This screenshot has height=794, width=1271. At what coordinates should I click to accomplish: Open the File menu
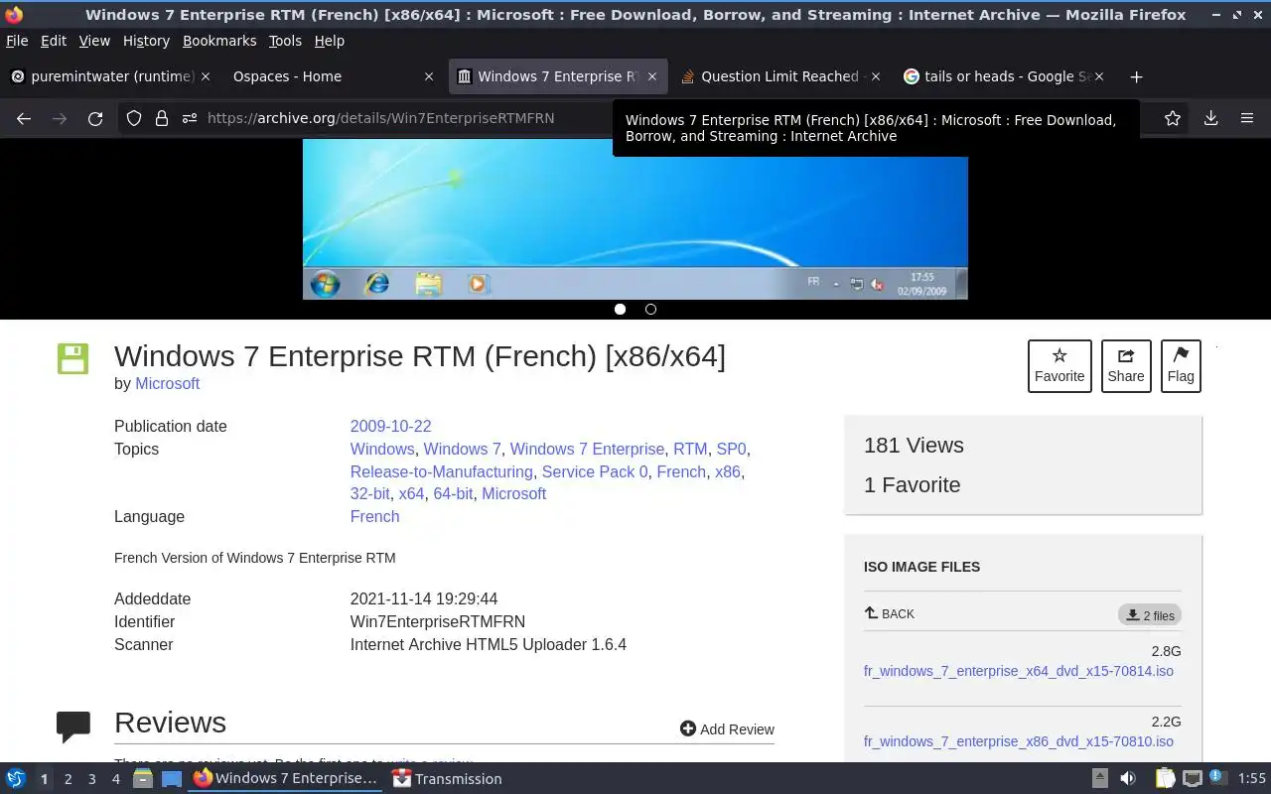click(17, 41)
